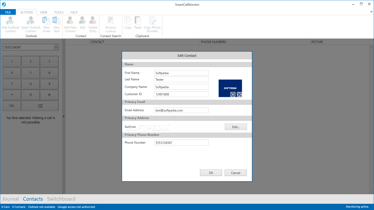Screen dimensions: 374x210
Task: Switch to the Journal view
Action: coord(10,199)
